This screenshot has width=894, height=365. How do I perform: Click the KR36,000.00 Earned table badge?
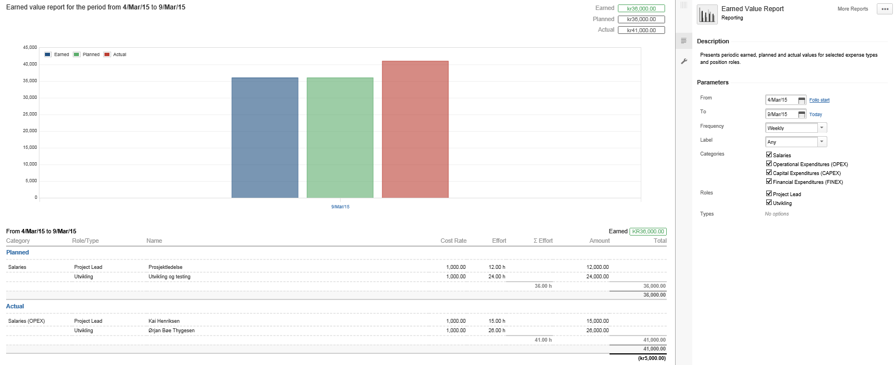[x=648, y=232]
